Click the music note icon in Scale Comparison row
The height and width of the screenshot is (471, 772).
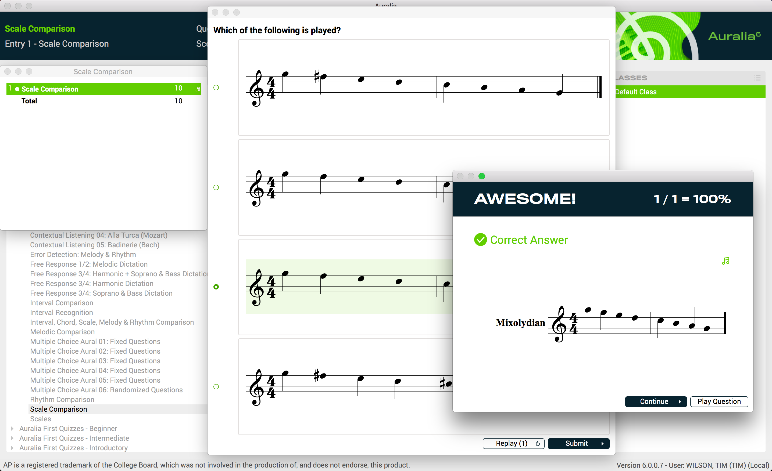point(198,89)
